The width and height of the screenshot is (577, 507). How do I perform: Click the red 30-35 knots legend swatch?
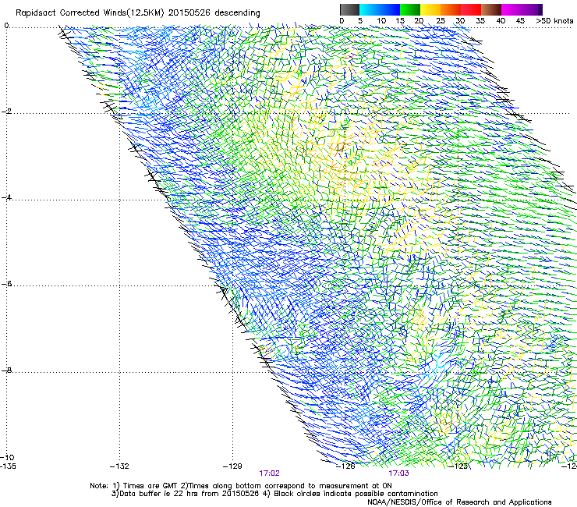471,9
